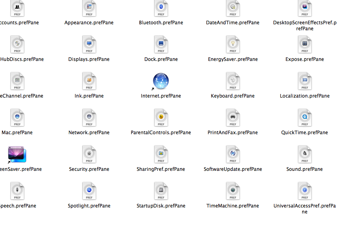
Task: Select the "QuickTime.prefPane" file name
Action: click(x=305, y=133)
